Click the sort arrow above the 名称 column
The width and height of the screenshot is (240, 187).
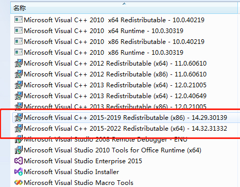(x=124, y=4)
